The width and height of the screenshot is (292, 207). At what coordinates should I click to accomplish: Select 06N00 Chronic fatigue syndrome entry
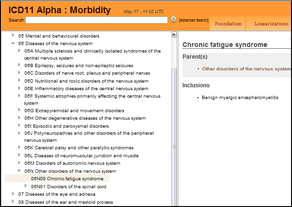[67, 178]
